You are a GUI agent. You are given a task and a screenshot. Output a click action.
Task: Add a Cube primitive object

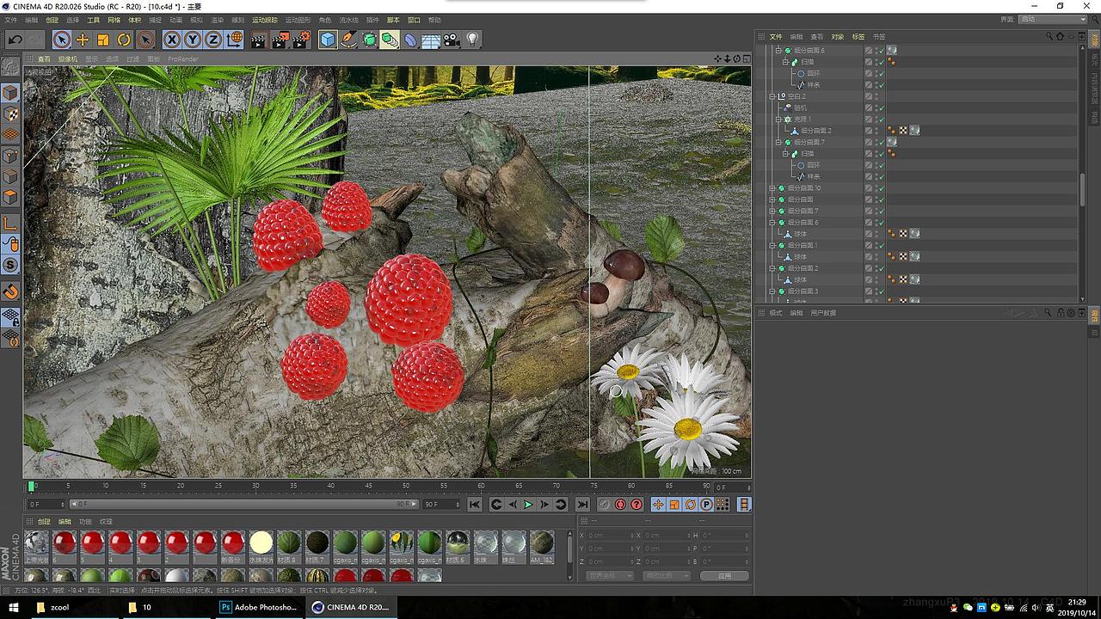click(x=328, y=40)
